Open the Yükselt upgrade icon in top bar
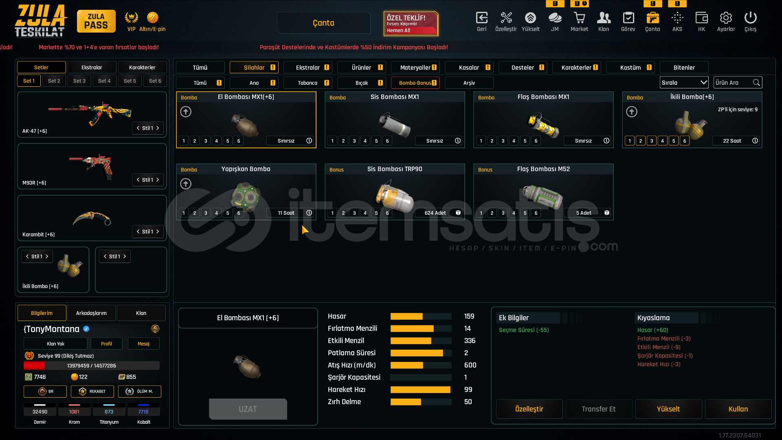 point(530,18)
